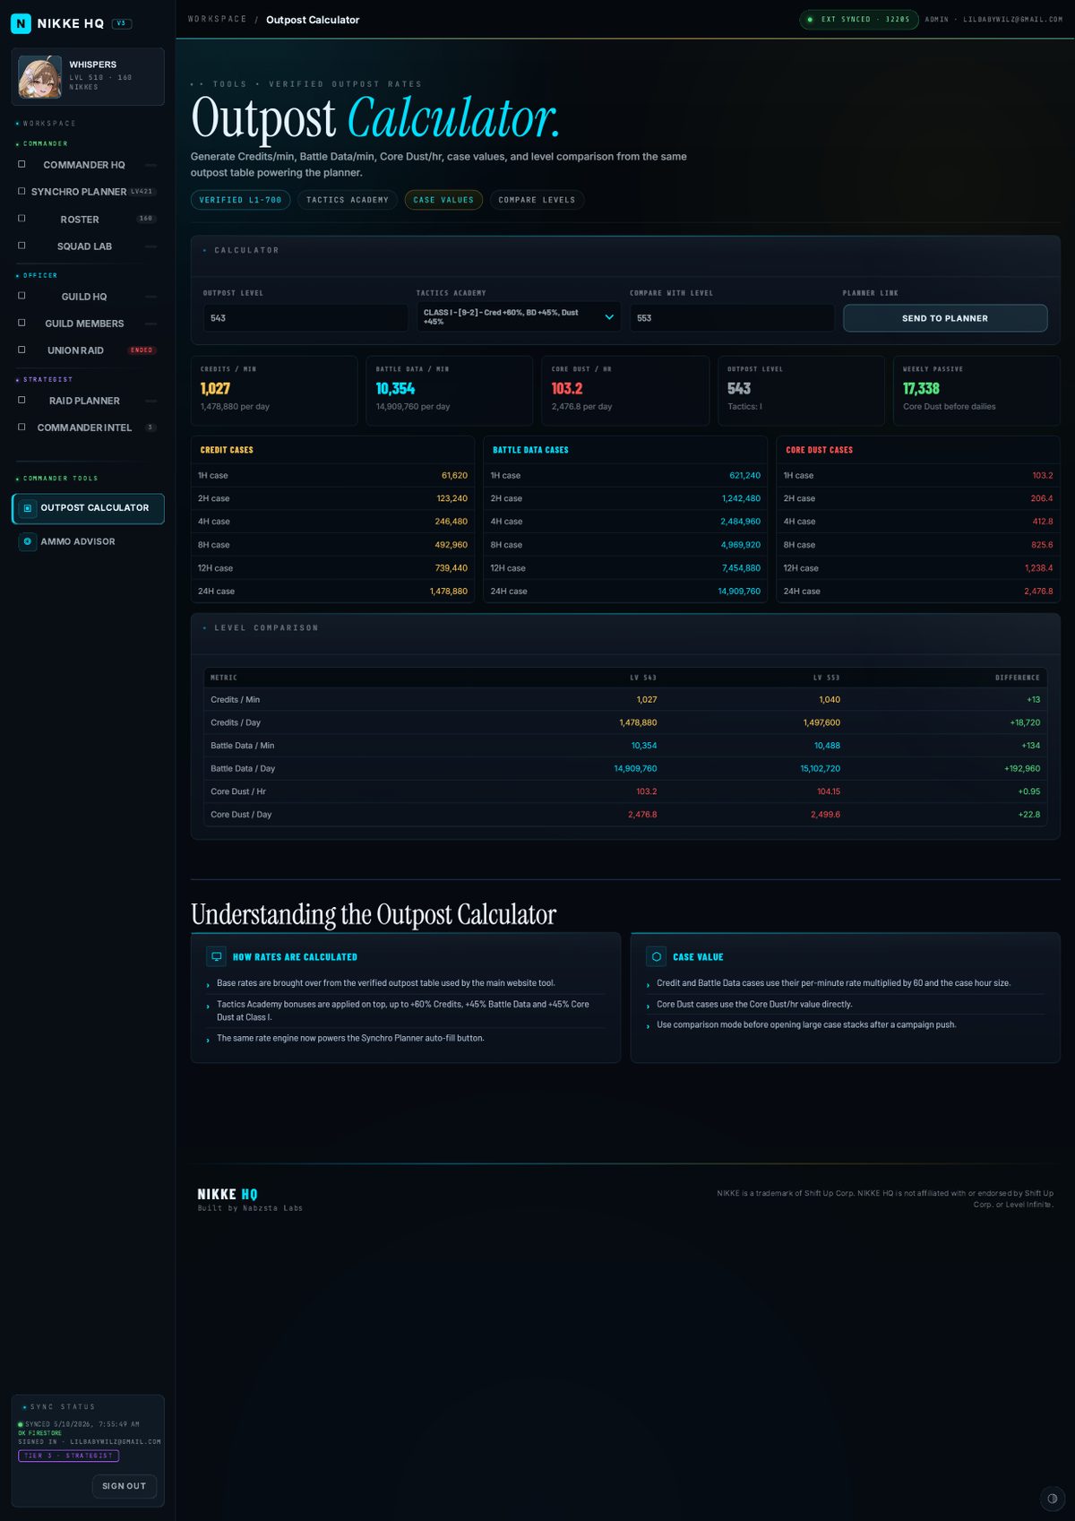The width and height of the screenshot is (1075, 1521).
Task: Click the Synced timestamp in Sync Status
Action: [82, 1424]
